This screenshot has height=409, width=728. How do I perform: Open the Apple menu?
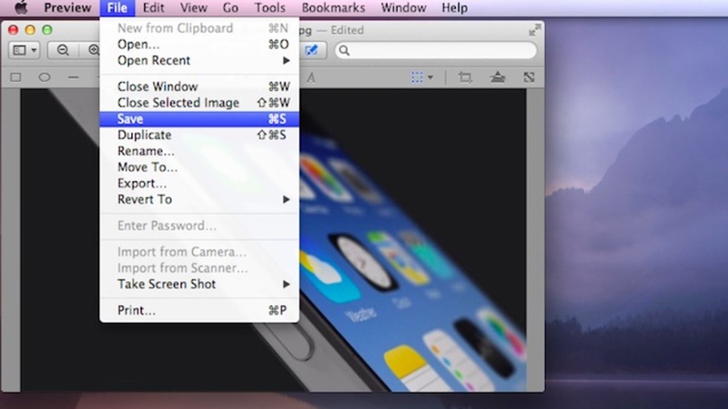click(20, 7)
